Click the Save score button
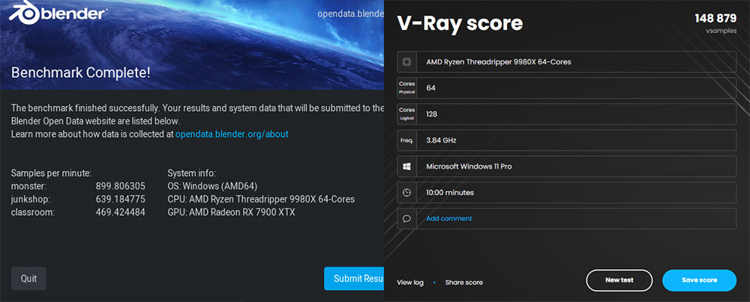750x302 pixels. (699, 280)
